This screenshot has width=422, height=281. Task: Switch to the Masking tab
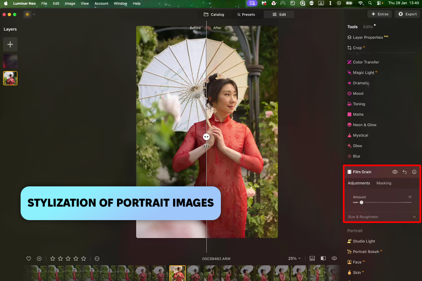(x=384, y=183)
